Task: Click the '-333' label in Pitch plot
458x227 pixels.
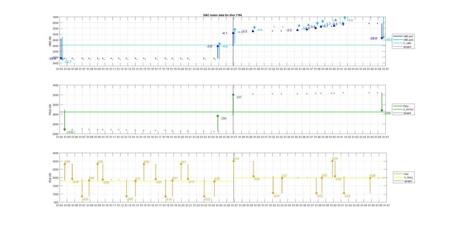Action: 70,132
